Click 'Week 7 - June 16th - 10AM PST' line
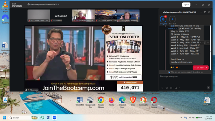215x121 pixels. coord(186,54)
